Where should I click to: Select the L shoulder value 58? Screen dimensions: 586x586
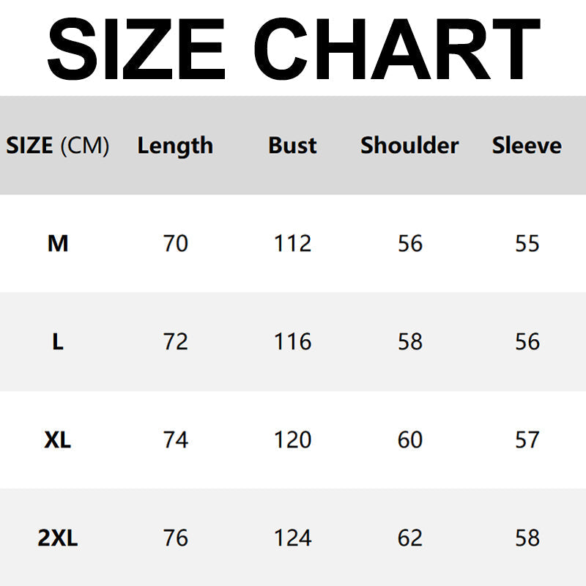(x=410, y=341)
